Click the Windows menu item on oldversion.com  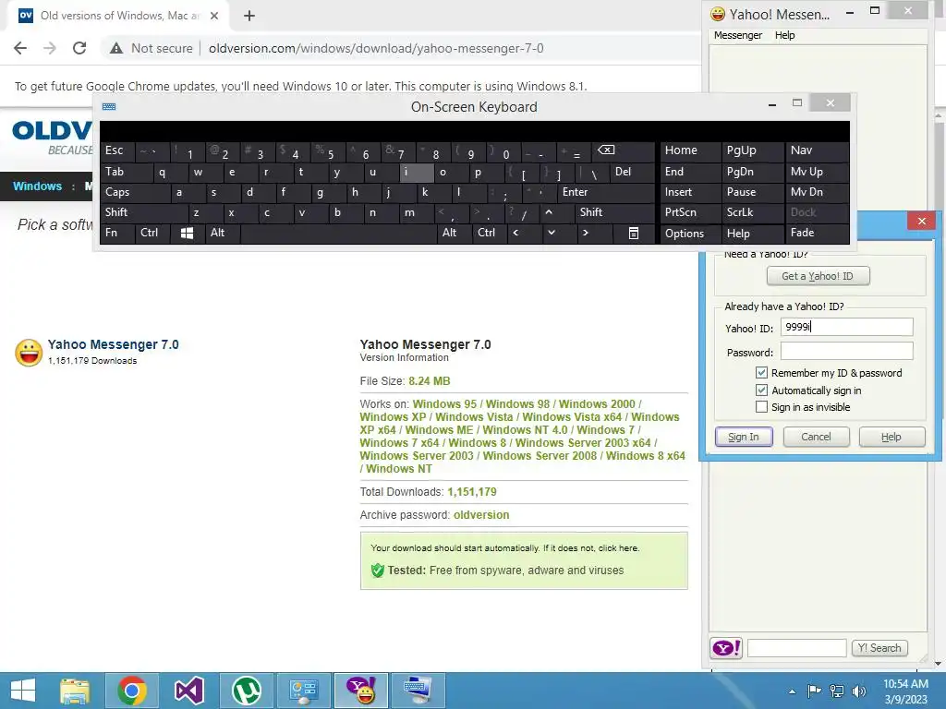pos(37,186)
